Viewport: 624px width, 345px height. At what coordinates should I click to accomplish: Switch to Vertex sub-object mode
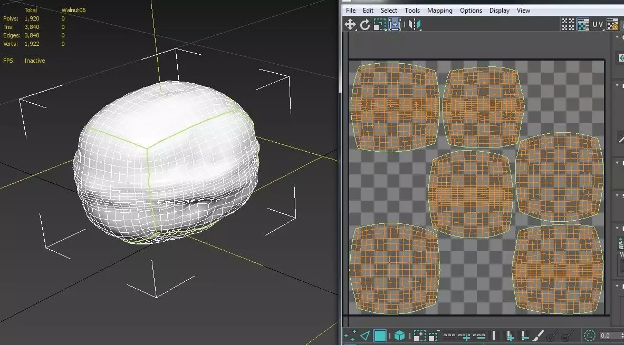pos(349,336)
